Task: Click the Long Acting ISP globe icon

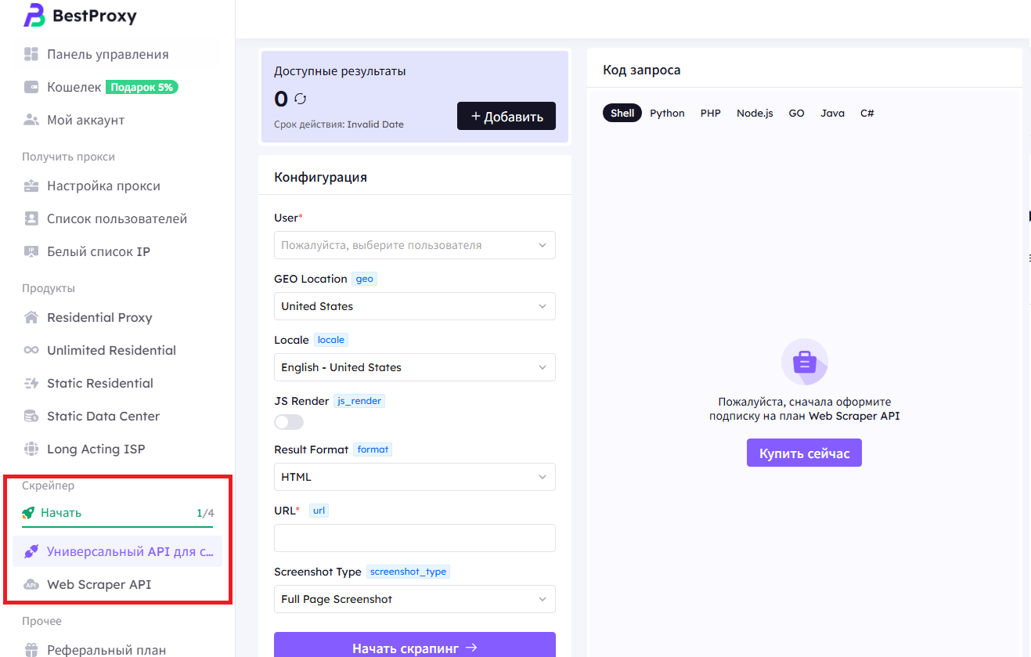Action: tap(31, 449)
